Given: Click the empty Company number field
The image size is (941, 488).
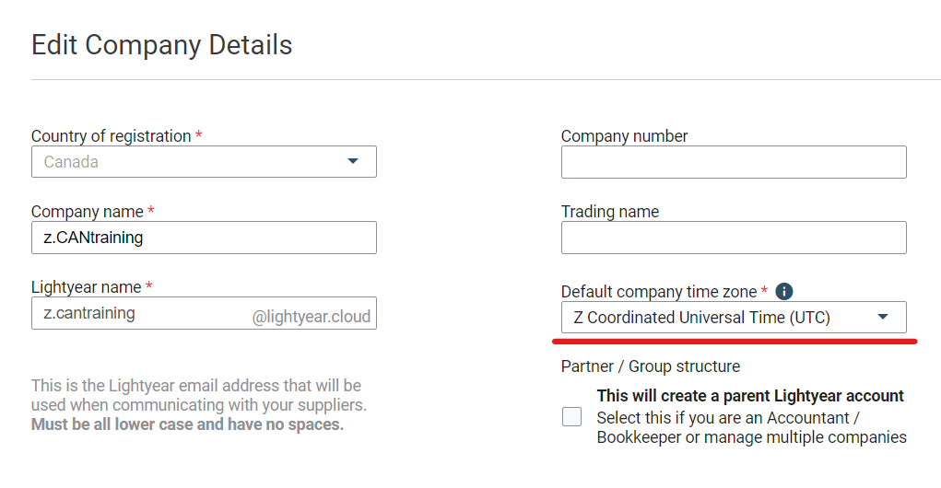Looking at the screenshot, I should [734, 162].
